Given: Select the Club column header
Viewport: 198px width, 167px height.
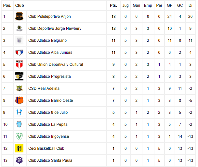Looking at the screenshot, I should pyautogui.click(x=20, y=6).
